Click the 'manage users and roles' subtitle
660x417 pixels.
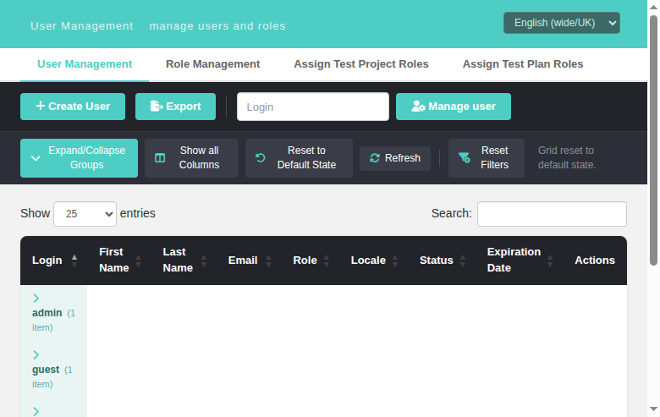click(x=217, y=26)
